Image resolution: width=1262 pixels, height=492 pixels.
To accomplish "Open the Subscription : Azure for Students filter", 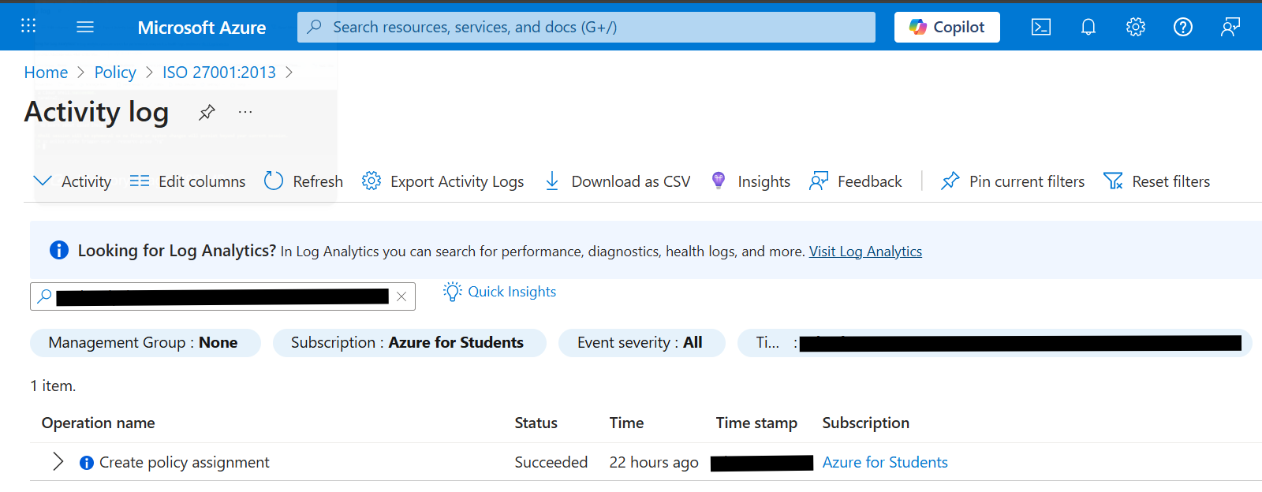I will tap(409, 343).
